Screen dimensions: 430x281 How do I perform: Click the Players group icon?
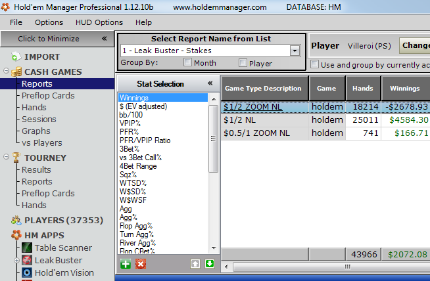pos(16,220)
